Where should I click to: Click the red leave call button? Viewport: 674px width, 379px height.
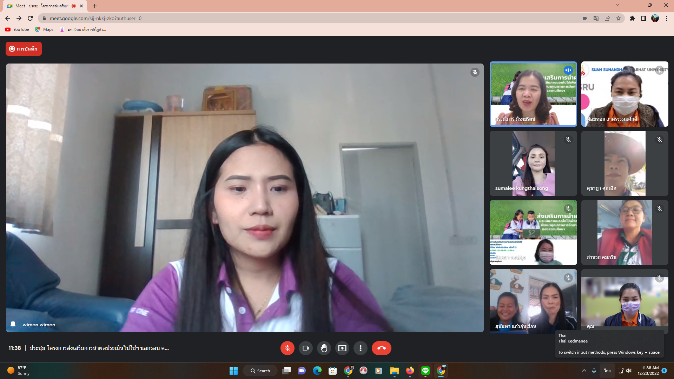tap(381, 348)
